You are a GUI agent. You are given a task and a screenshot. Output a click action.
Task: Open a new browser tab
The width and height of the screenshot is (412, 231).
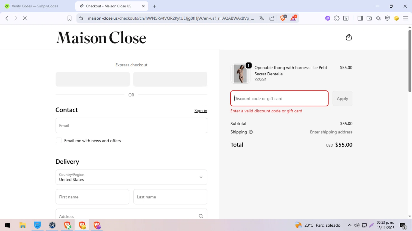pos(154,6)
